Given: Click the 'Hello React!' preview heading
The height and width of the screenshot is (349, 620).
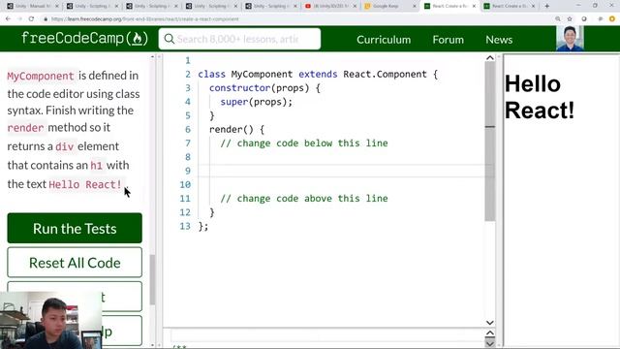Looking at the screenshot, I should click(x=540, y=97).
